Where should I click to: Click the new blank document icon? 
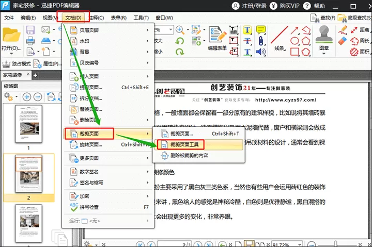coord(46,51)
